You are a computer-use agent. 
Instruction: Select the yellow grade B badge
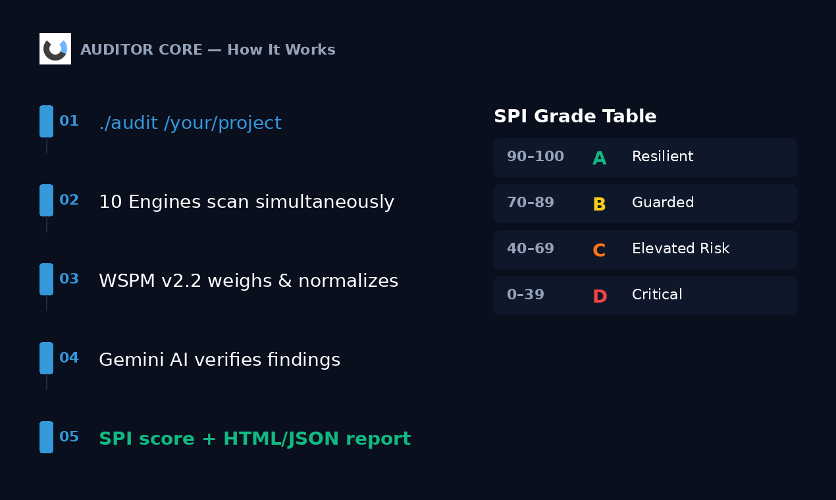pos(600,203)
